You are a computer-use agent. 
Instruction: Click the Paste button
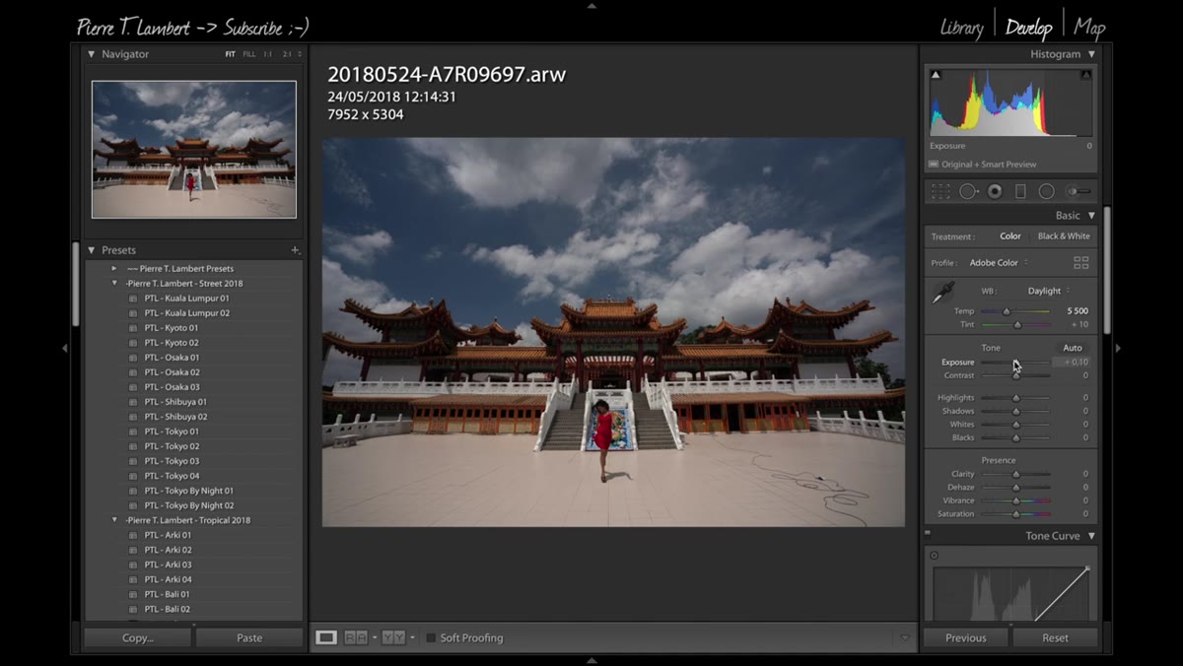click(249, 637)
